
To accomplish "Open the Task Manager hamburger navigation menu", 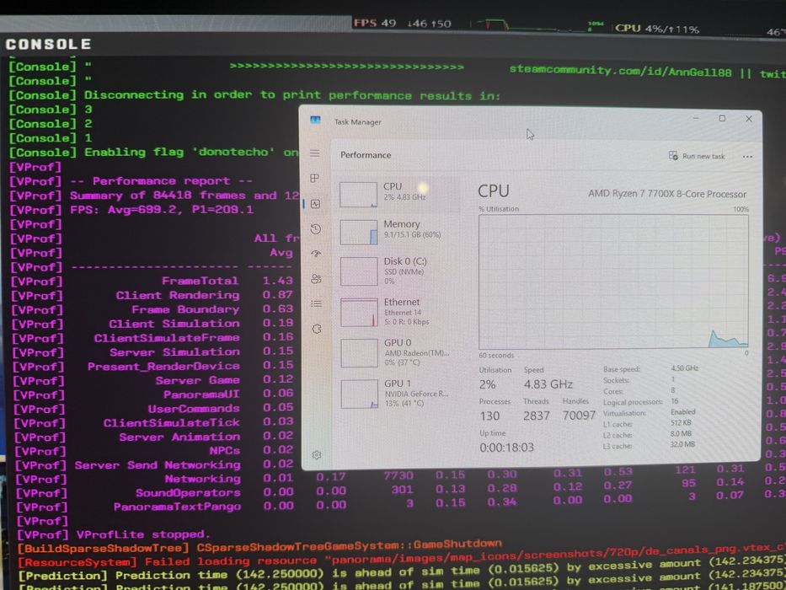I will click(x=315, y=153).
